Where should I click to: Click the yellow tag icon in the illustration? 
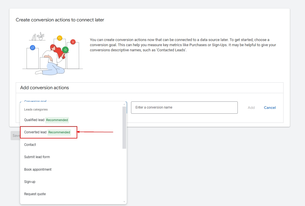click(60, 38)
